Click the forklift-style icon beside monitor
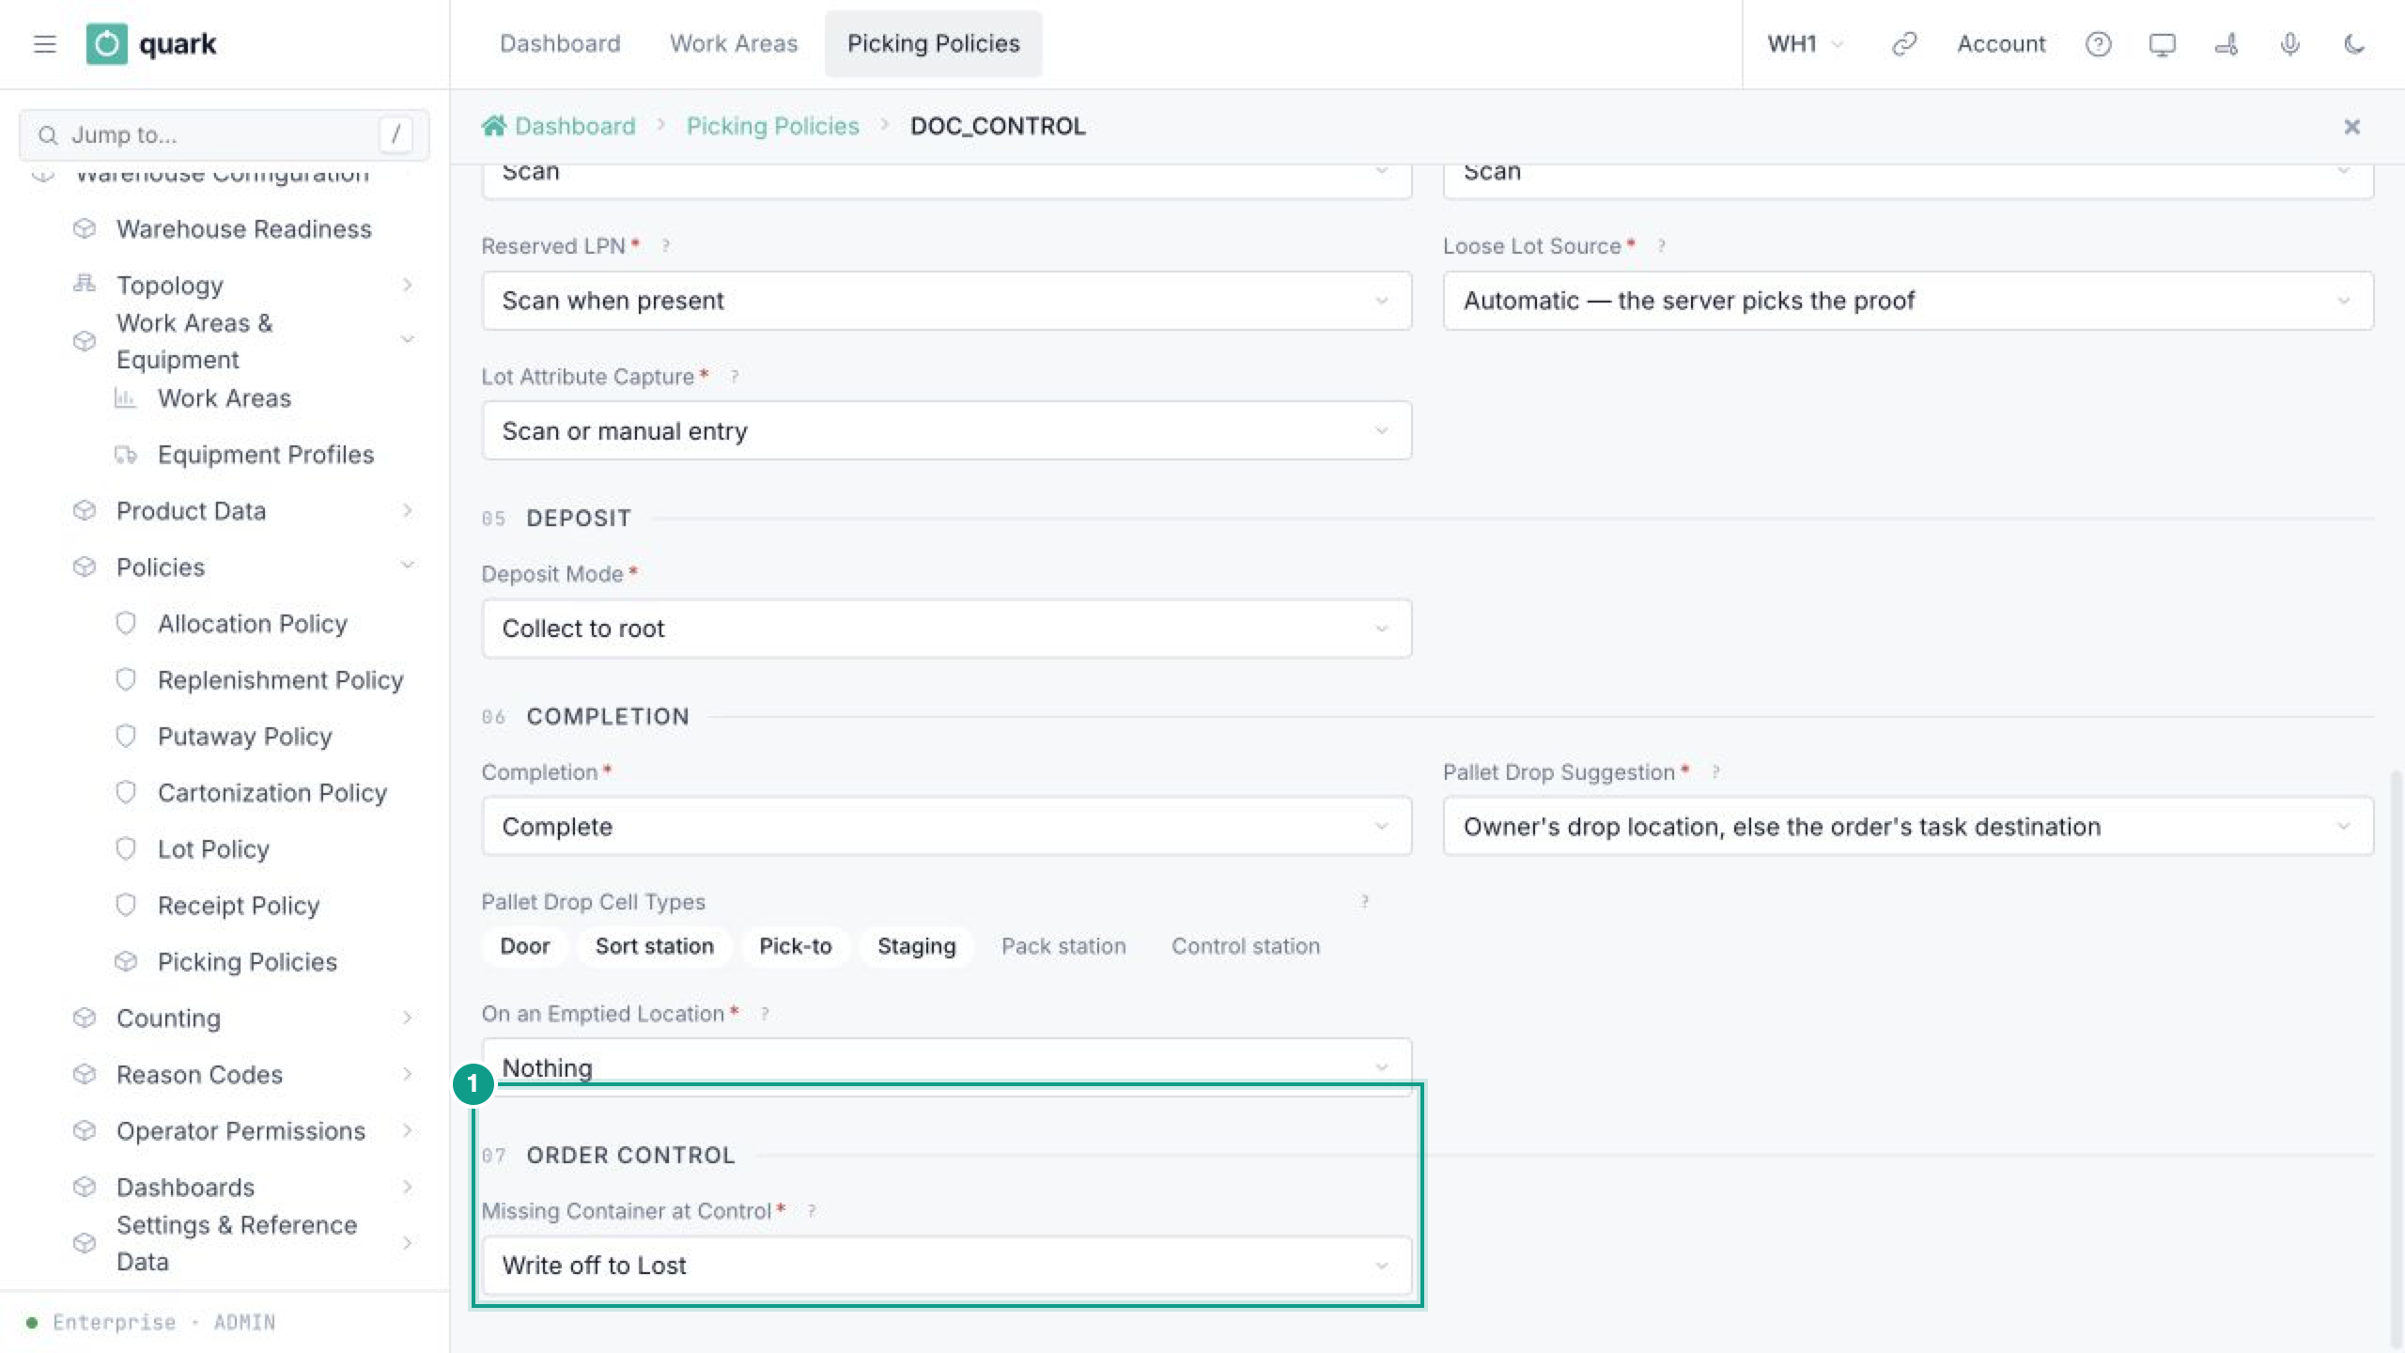Viewport: 2405px width, 1353px height. pyautogui.click(x=2226, y=44)
